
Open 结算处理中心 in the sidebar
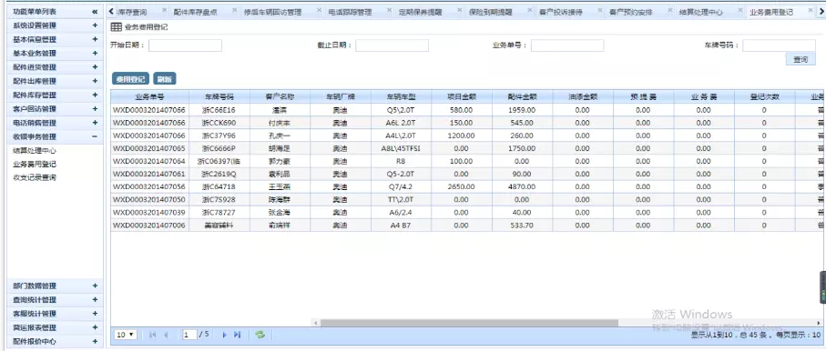(x=35, y=150)
